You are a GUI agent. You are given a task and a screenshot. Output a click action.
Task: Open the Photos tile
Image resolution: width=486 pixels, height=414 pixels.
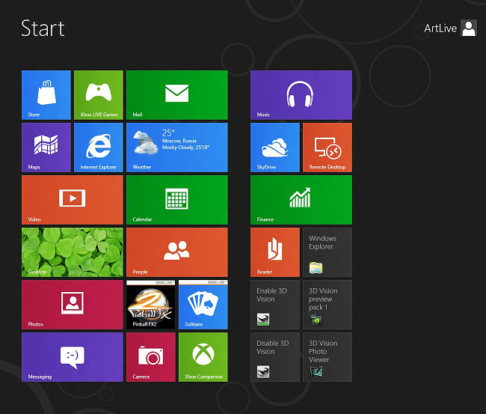tap(73, 305)
